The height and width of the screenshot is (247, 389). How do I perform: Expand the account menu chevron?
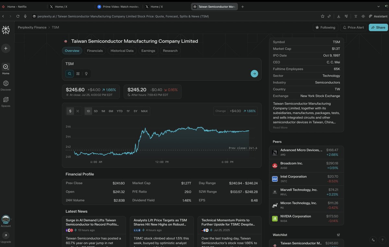(12, 219)
